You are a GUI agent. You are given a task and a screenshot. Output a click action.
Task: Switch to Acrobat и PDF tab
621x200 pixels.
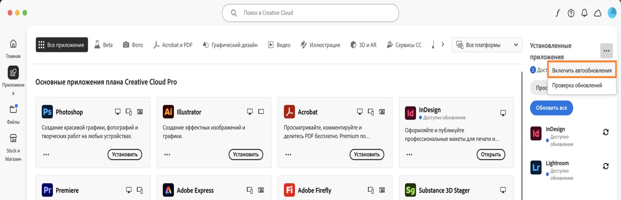click(x=173, y=45)
